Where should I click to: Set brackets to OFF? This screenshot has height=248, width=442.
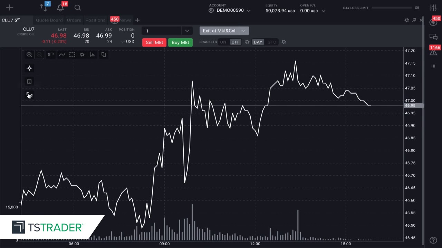236,42
